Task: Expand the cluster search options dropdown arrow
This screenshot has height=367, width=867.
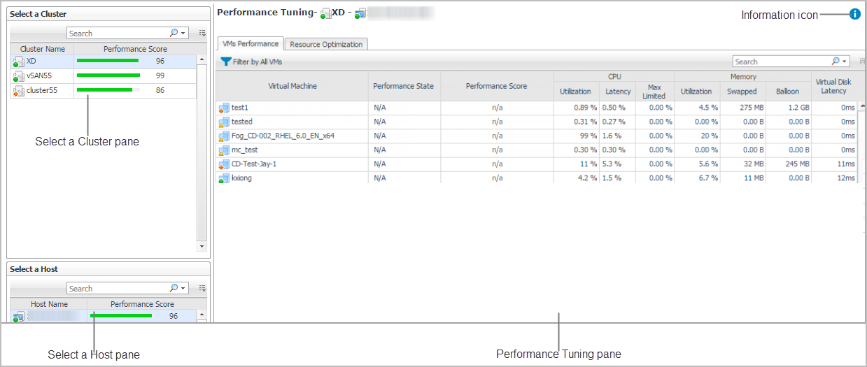Action: pos(183,33)
